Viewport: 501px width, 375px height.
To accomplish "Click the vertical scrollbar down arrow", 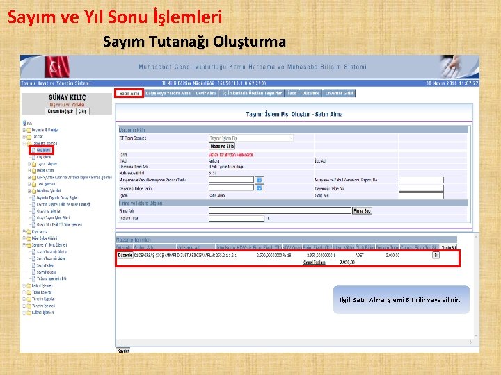I will (476, 335).
